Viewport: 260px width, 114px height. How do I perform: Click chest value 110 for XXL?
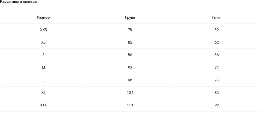[130, 105]
